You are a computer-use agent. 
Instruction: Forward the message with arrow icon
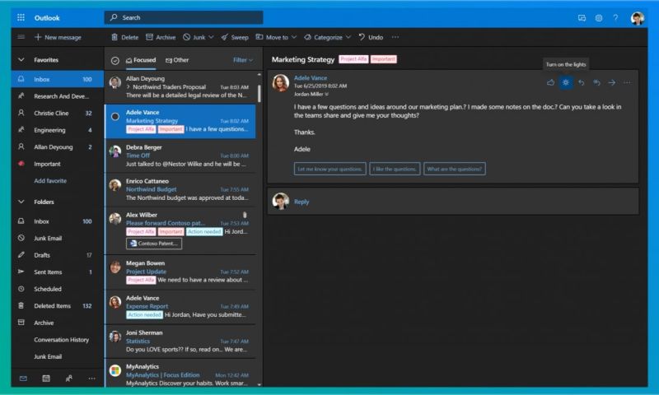coord(611,82)
